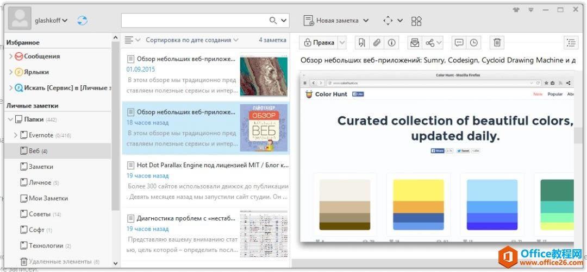
Task: Open the Личное folder
Action: coord(39,182)
